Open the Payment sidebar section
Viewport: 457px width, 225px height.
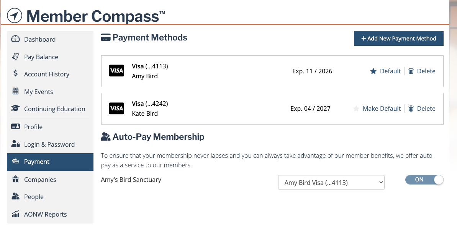[x=50, y=162]
